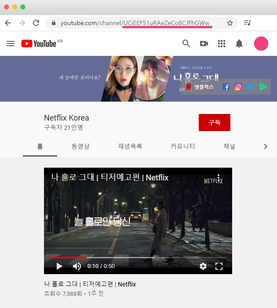Click the 구독자 21만명 subscriber count
The width and height of the screenshot is (277, 308).
63,128
